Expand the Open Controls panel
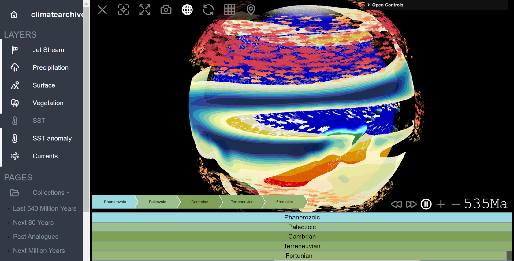514x261 pixels. (x=386, y=5)
